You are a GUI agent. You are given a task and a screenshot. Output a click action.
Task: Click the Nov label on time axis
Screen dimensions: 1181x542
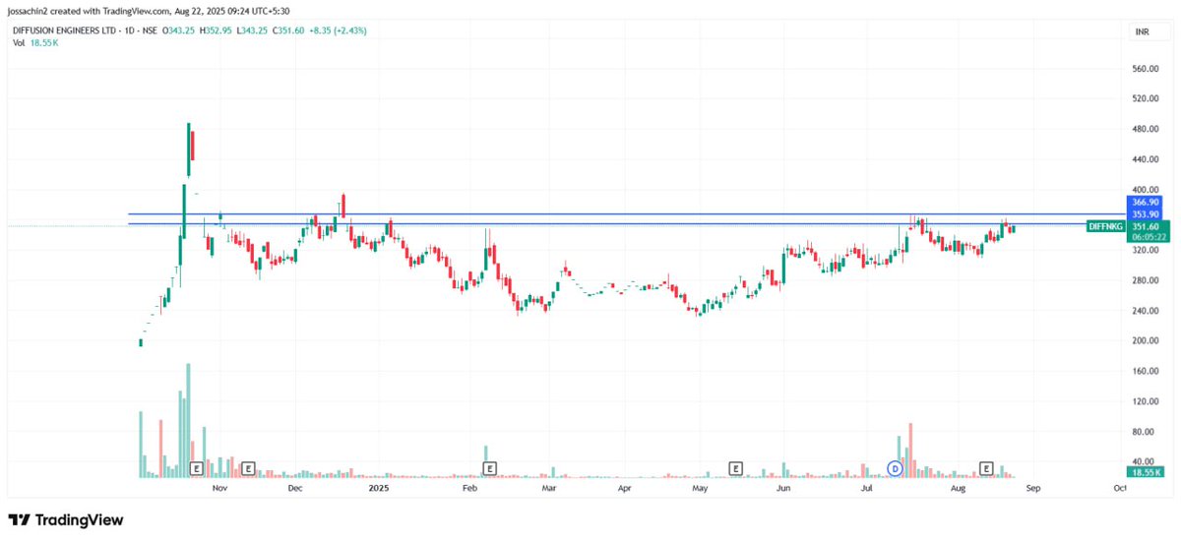(x=219, y=487)
